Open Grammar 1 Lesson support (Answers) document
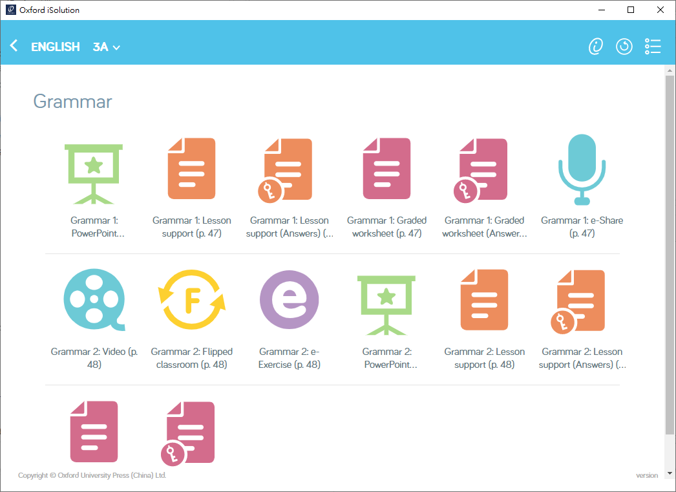 [286, 170]
